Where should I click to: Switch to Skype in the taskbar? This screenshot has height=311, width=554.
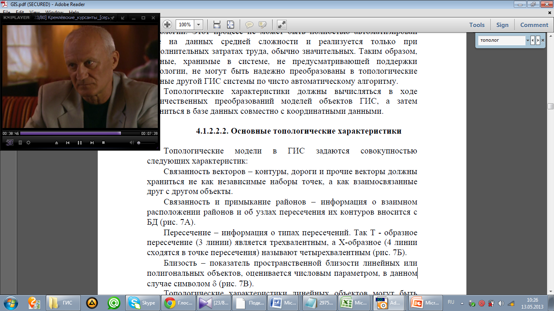[x=143, y=303]
